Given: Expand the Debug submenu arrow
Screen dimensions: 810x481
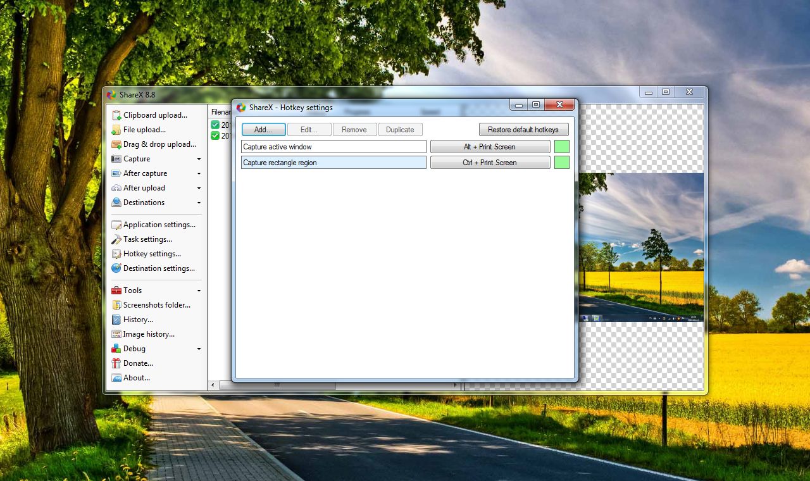Looking at the screenshot, I should (x=199, y=349).
